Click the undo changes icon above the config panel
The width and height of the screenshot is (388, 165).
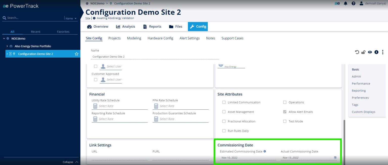357,52
